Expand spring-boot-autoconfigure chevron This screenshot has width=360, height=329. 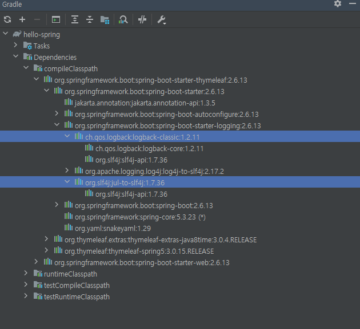(x=57, y=113)
